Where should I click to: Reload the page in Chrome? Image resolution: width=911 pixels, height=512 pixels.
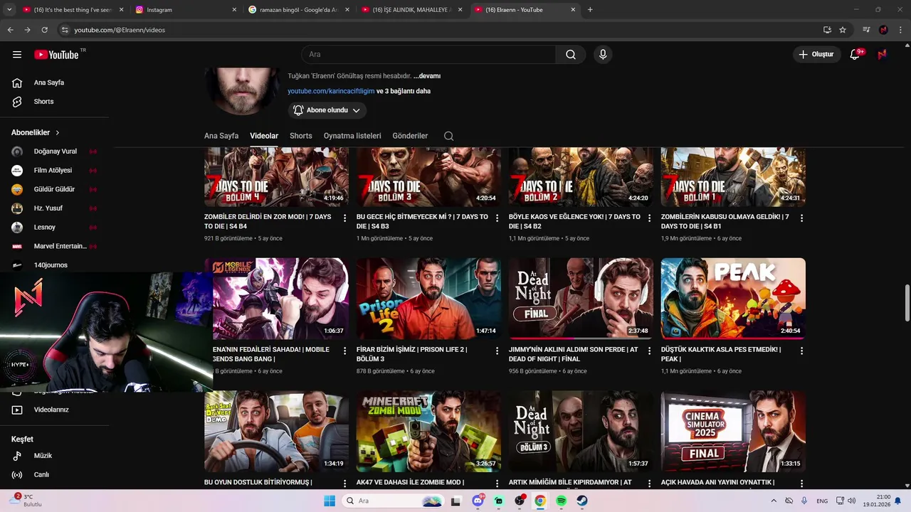[x=44, y=30]
